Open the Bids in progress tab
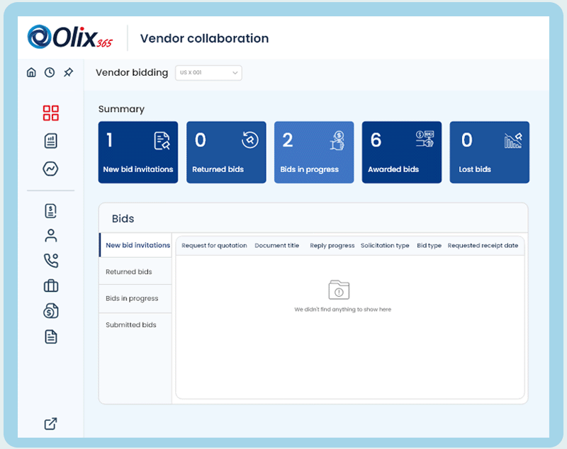567x449 pixels. coord(134,298)
